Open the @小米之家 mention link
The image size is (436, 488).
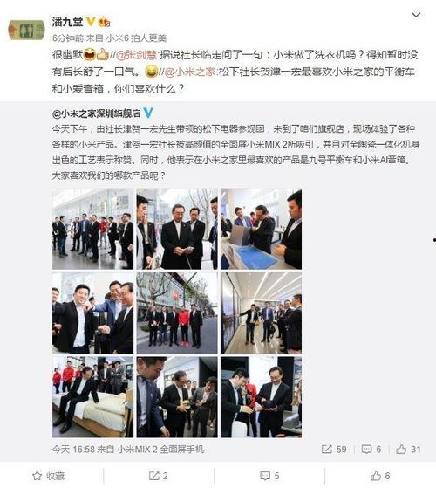tap(190, 72)
